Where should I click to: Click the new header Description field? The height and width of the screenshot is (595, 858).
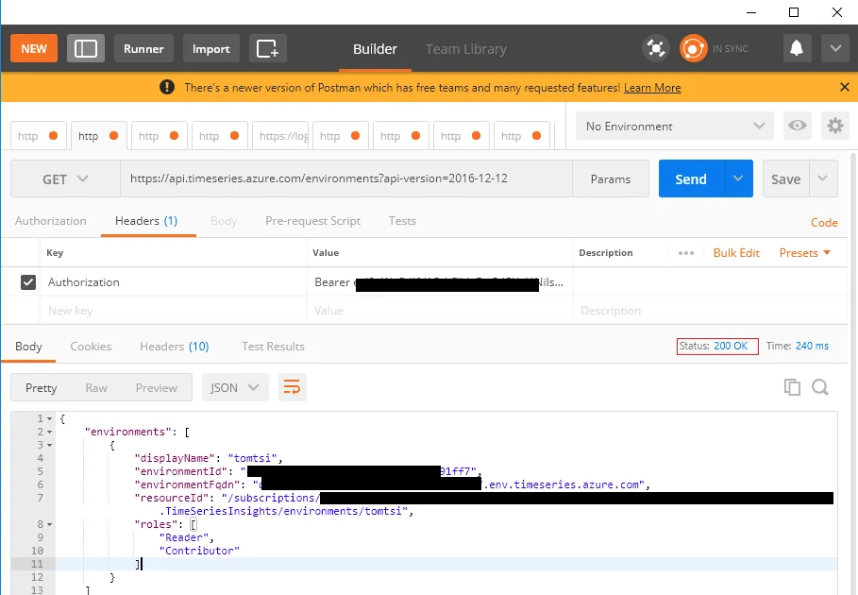710,311
